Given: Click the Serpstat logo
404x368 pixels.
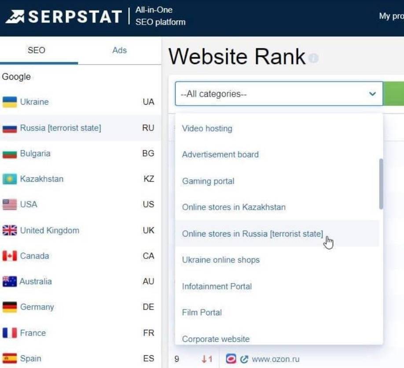Looking at the screenshot, I should tap(63, 17).
